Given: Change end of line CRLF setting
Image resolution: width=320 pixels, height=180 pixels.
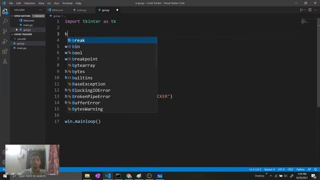Looking at the screenshot, I should coord(290,169).
